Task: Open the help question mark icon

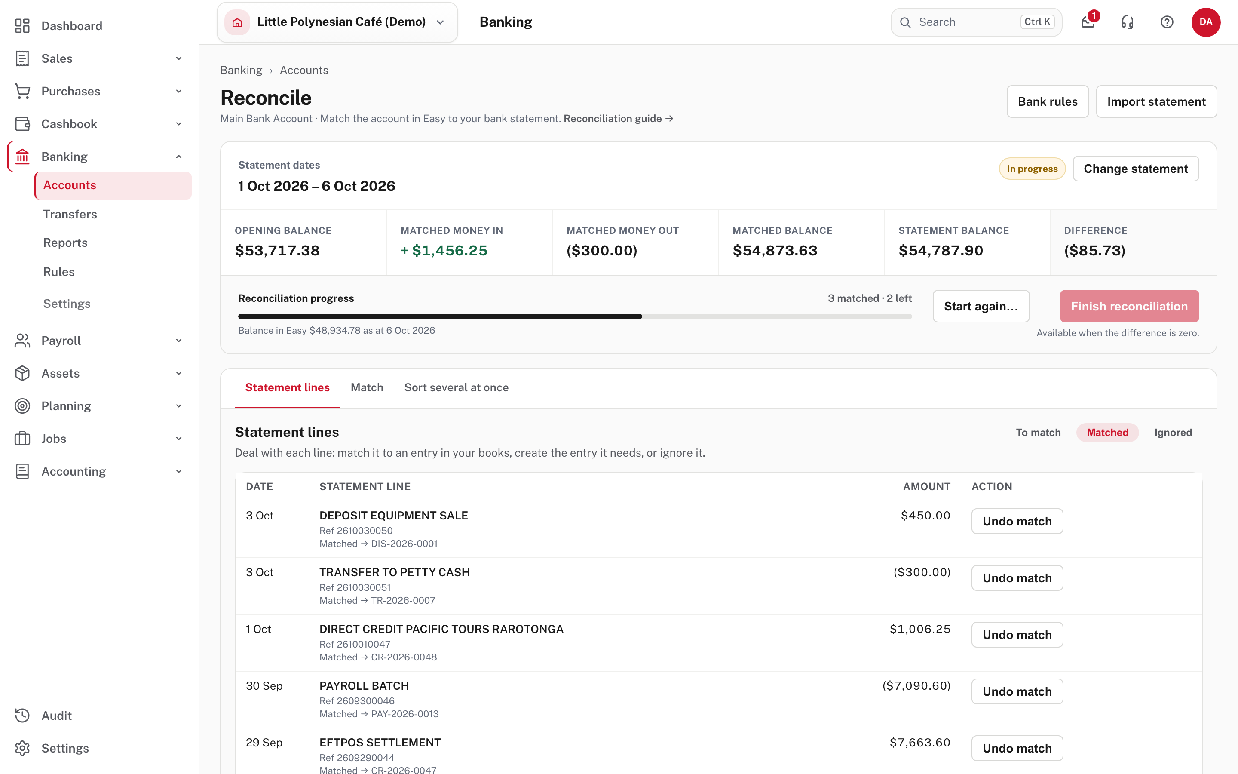Action: point(1167,22)
